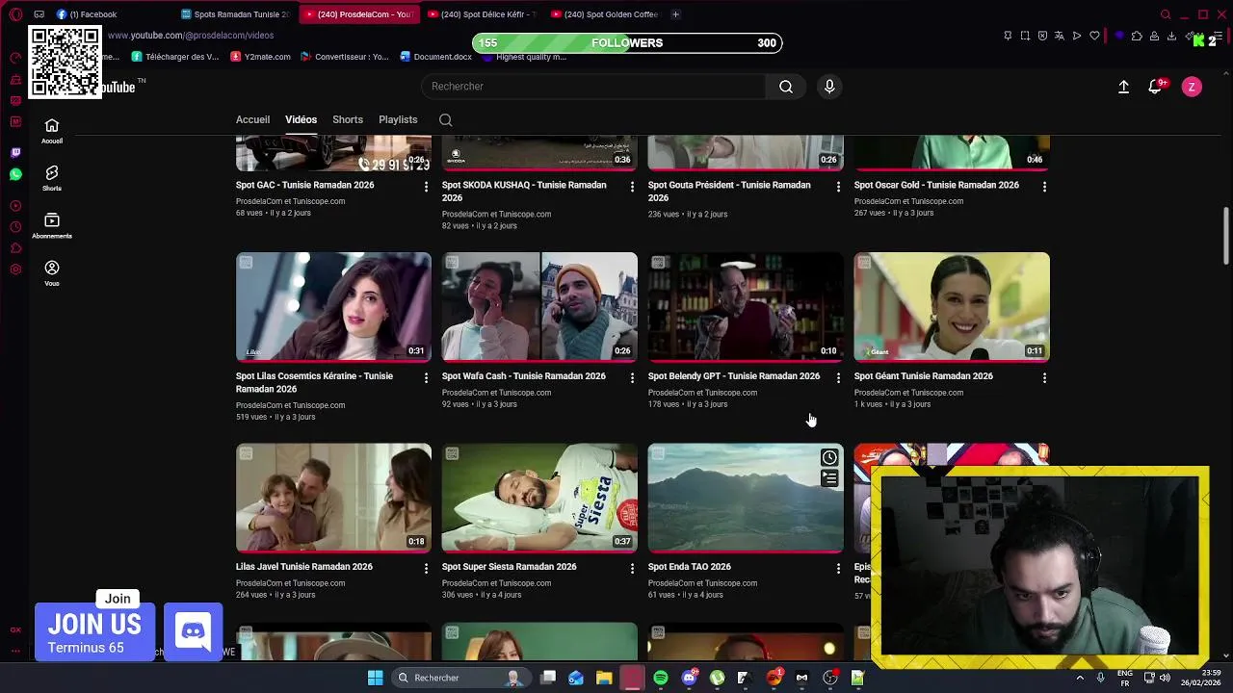Open the account avatar menu 'Z'

tap(1192, 87)
